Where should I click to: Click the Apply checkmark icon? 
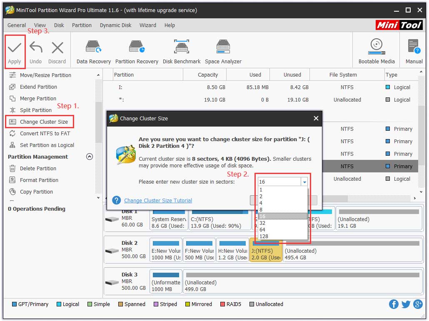[15, 48]
